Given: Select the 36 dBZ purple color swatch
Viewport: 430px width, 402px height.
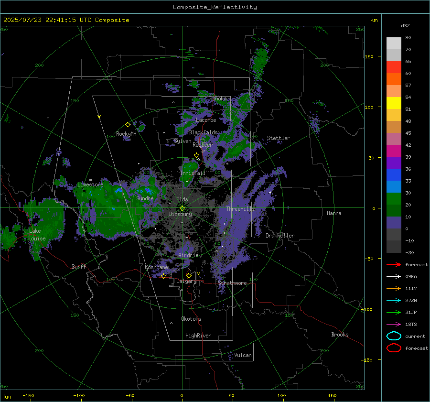Looking at the screenshot, I should pyautogui.click(x=394, y=163).
